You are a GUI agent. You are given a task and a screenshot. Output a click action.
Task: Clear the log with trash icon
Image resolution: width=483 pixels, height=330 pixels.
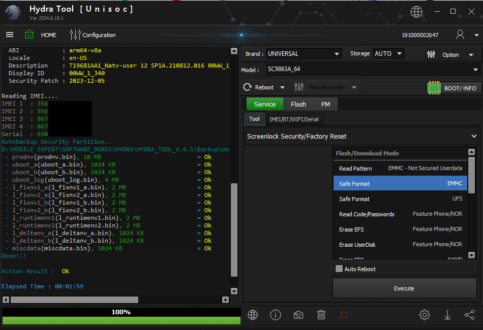[321, 315]
